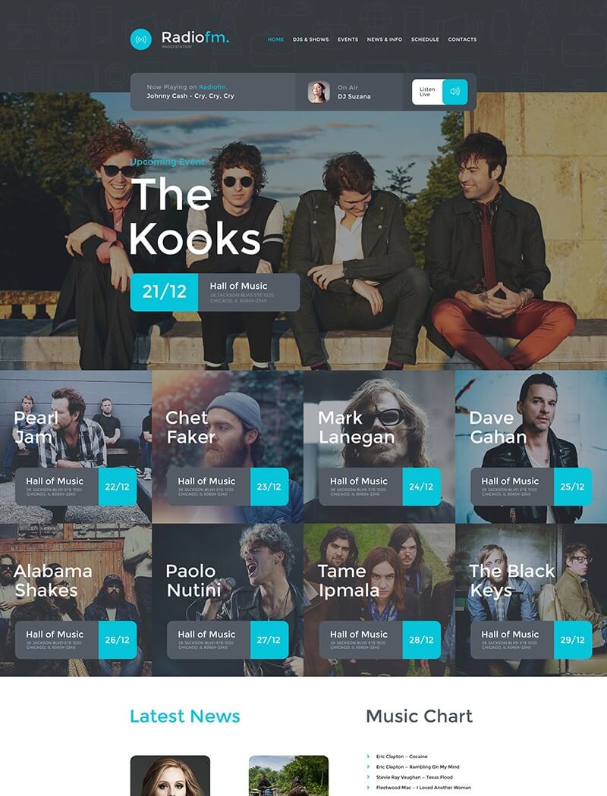Click chevron beside Stevie Ray Vaughan track

(x=368, y=777)
